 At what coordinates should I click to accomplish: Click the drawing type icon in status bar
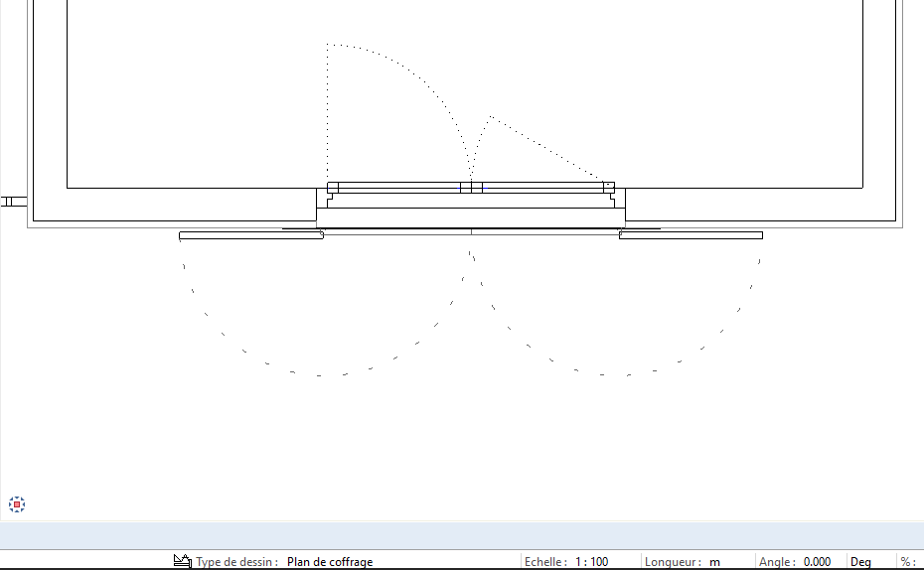[x=183, y=561]
